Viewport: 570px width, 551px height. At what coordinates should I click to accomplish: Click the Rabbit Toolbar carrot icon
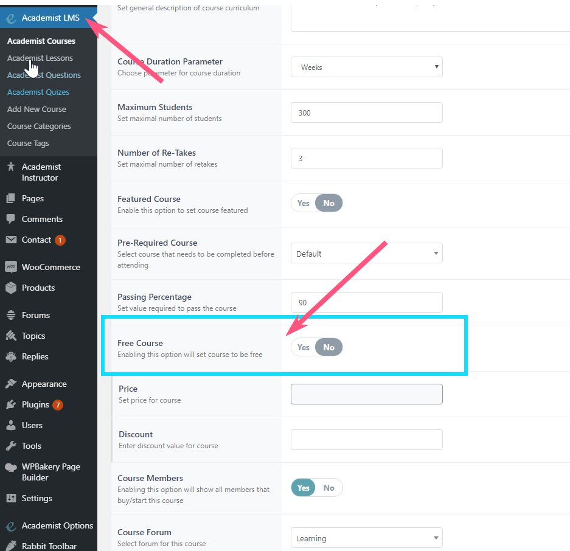point(11,546)
